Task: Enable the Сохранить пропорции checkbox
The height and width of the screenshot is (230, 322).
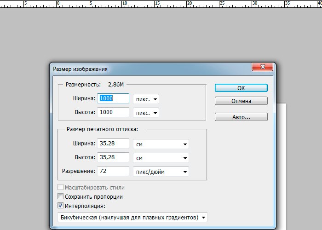Action: [61, 197]
